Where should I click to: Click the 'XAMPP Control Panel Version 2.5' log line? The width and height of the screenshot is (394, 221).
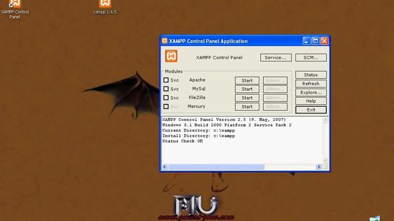[224, 120]
